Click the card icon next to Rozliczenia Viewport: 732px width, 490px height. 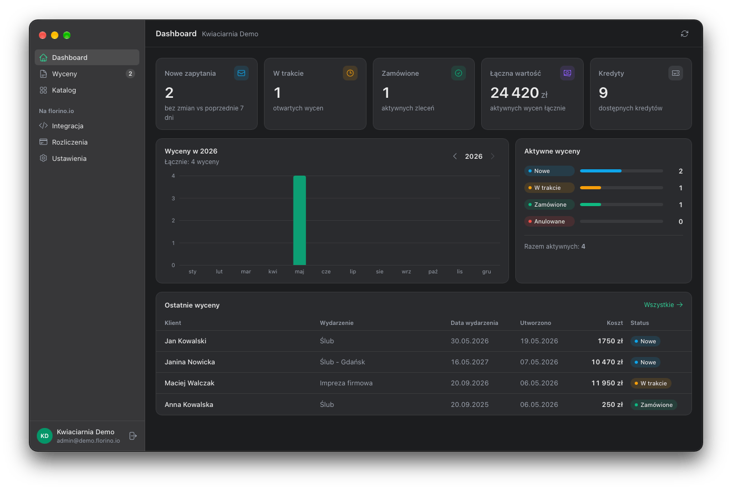pyautogui.click(x=44, y=142)
